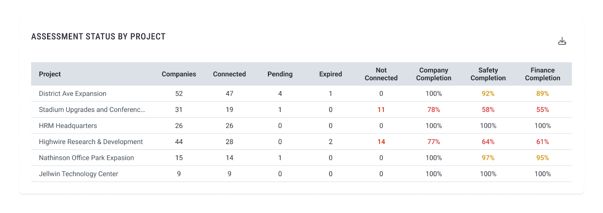
Task: Click the Safety Completion column header
Action: coord(488,74)
